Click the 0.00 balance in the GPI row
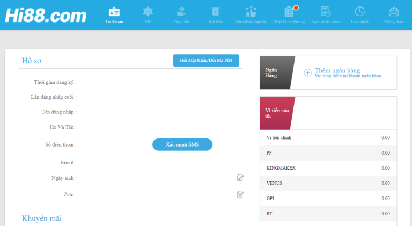 click(x=386, y=199)
